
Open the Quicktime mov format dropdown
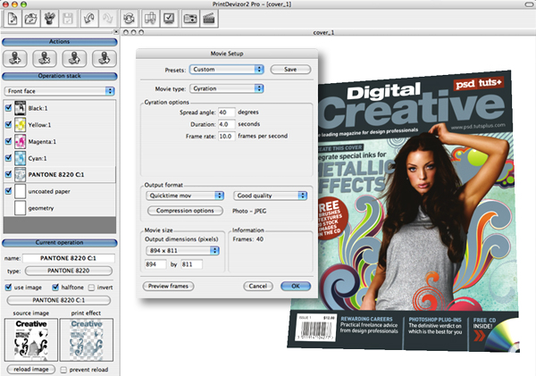pyautogui.click(x=185, y=196)
